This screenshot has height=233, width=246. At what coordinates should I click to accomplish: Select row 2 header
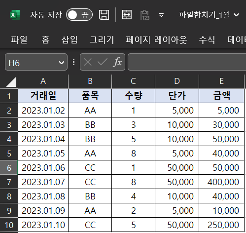pyautogui.click(x=9, y=111)
